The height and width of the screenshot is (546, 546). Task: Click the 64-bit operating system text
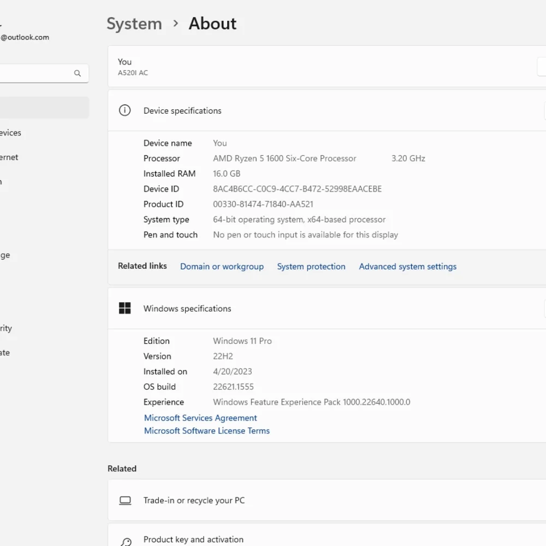point(299,219)
